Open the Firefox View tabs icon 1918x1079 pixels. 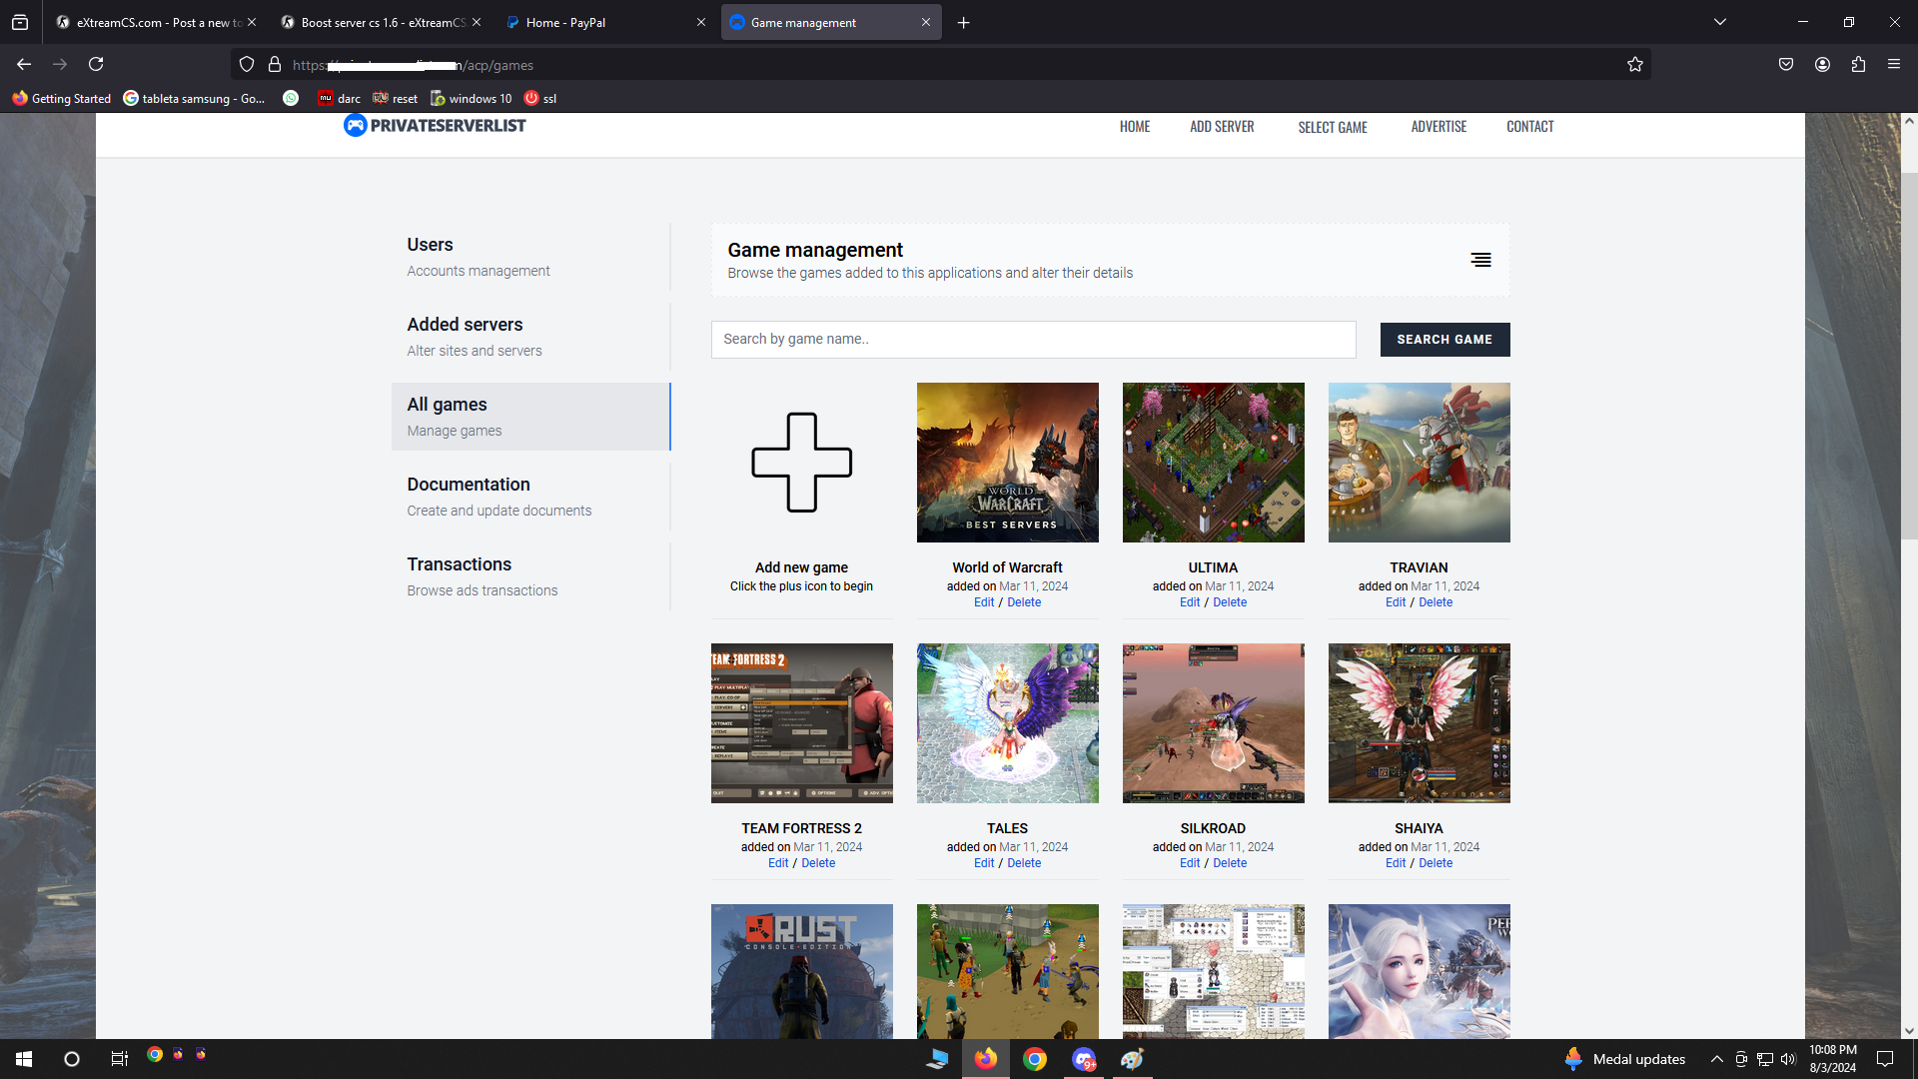[x=20, y=22]
